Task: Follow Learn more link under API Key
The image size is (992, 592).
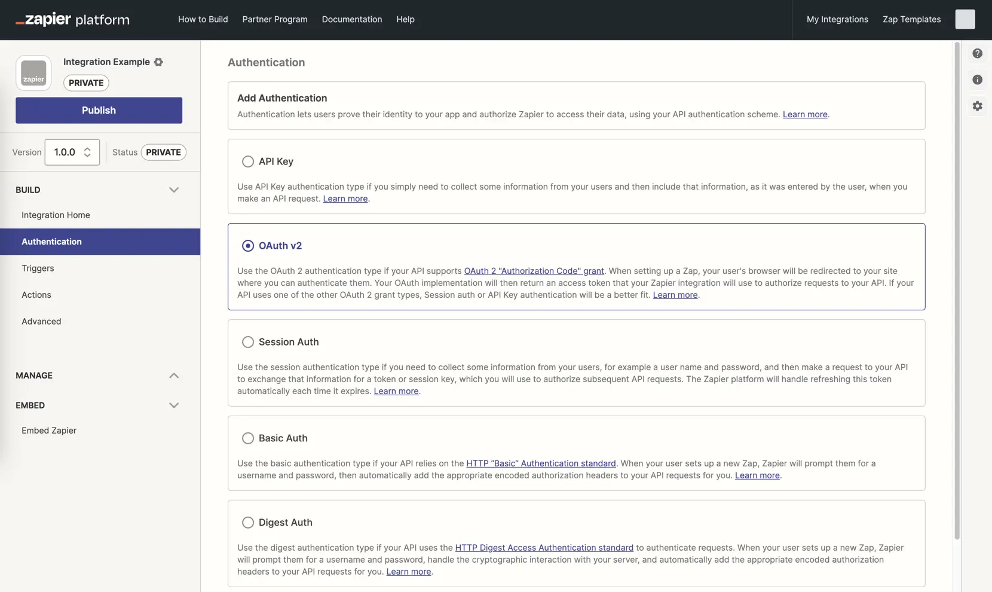Action: point(345,199)
